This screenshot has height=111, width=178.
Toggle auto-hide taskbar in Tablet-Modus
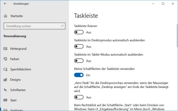tap(79, 61)
